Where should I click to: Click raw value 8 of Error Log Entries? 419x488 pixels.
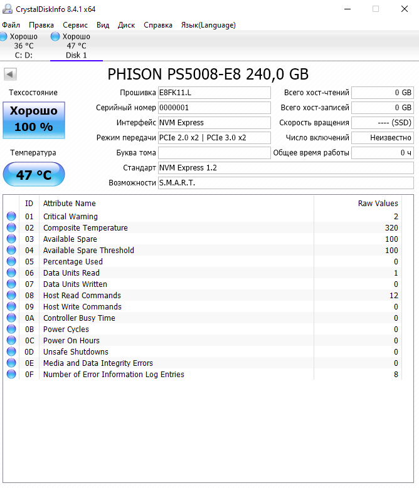pyautogui.click(x=396, y=374)
